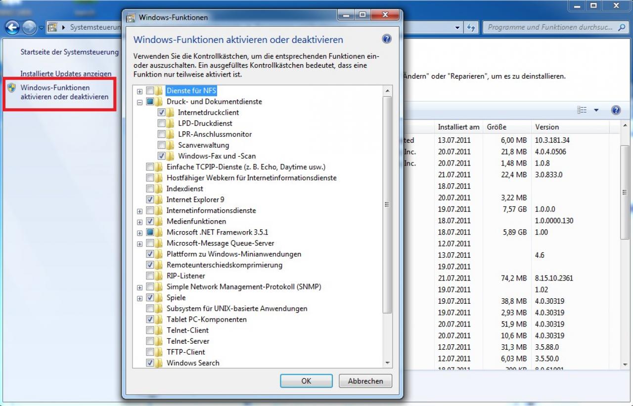Click shield icon beside Windows-Funktionen link
The width and height of the screenshot is (633, 406).
12,88
